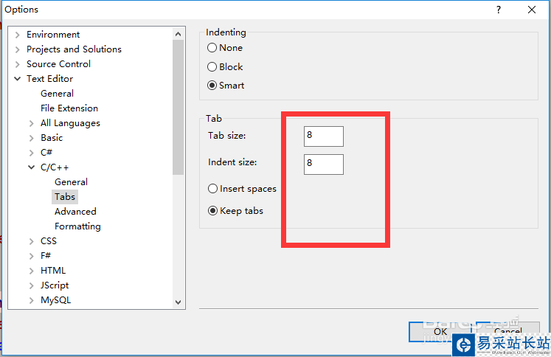Expand Projects and Solutions node

(x=17, y=49)
